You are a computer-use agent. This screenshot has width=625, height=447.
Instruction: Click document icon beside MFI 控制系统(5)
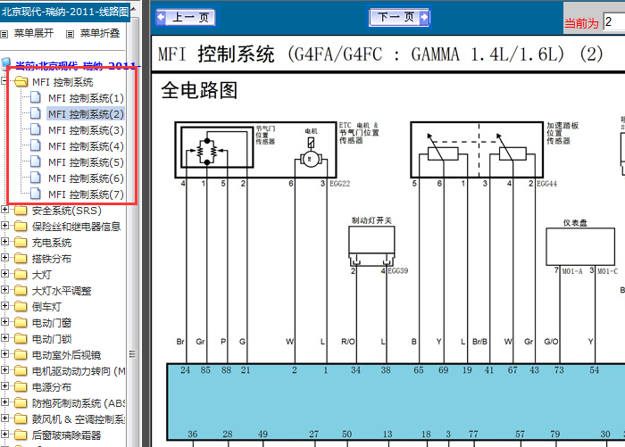[x=36, y=161]
